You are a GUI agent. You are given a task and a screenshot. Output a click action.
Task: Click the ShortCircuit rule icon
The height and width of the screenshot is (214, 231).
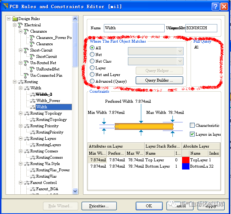pyautogui.click(x=32, y=57)
